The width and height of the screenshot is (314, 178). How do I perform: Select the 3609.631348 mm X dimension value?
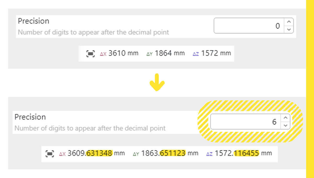pyautogui.click(x=96, y=153)
